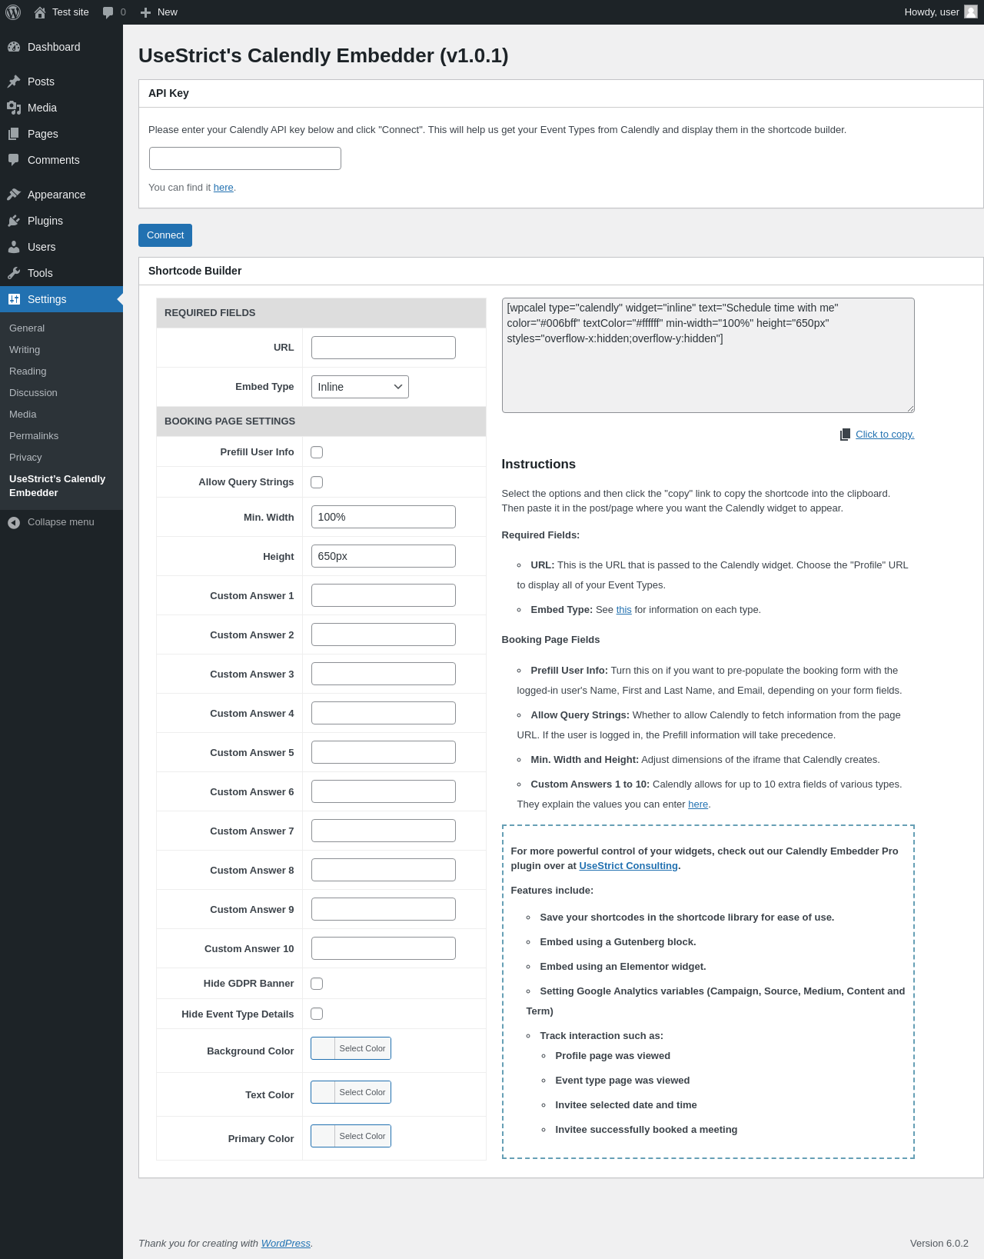Viewport: 984px width, 1259px height.
Task: Open the comments bubble icon in admin bar
Action: (x=108, y=12)
